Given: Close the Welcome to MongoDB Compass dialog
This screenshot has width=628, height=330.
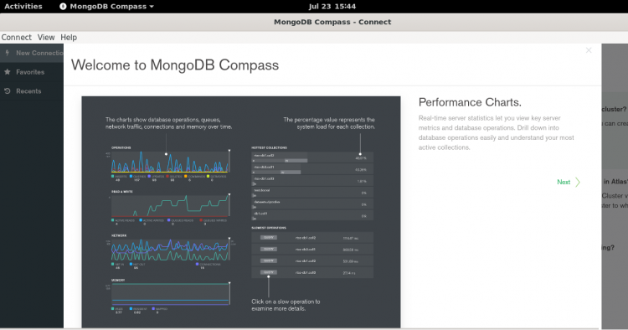Looking at the screenshot, I should (589, 50).
